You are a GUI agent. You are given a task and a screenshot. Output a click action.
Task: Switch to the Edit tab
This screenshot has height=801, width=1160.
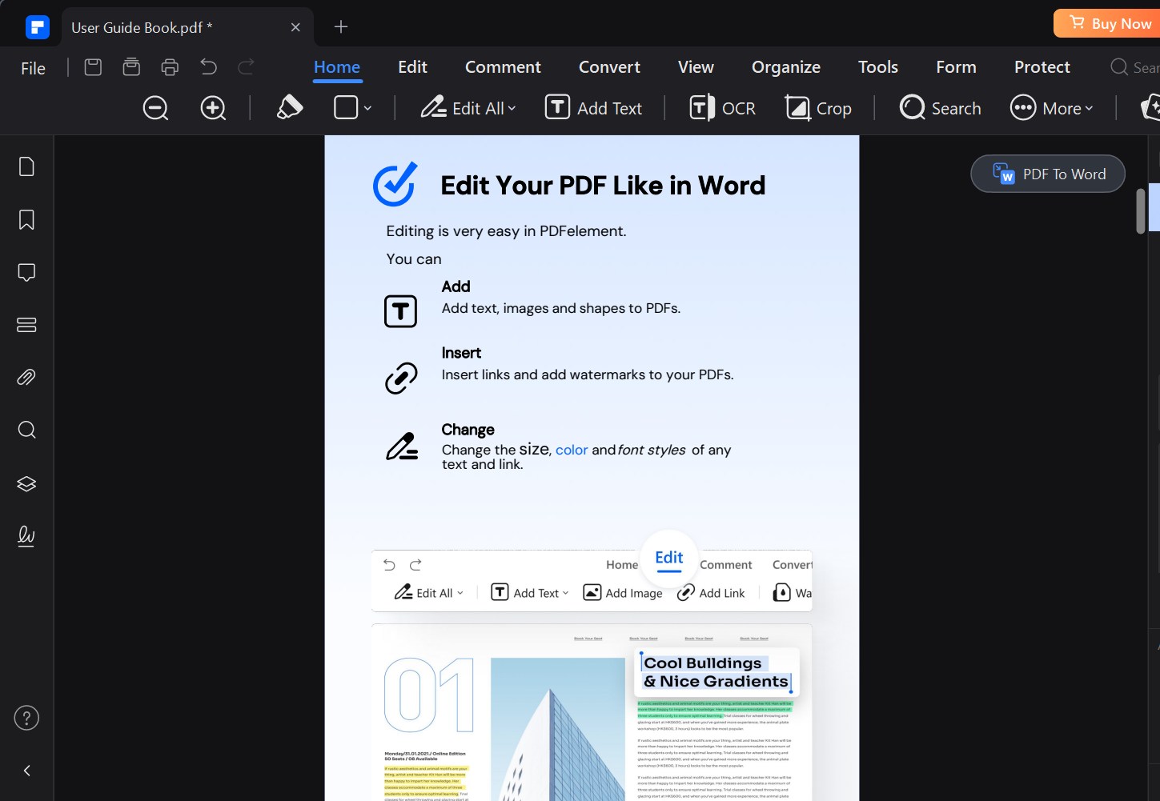413,67
